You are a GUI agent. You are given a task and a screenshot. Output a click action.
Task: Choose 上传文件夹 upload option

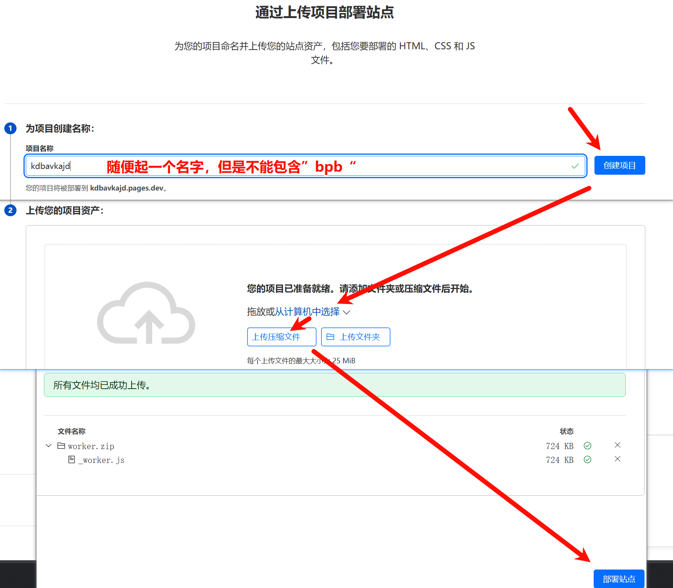[355, 337]
